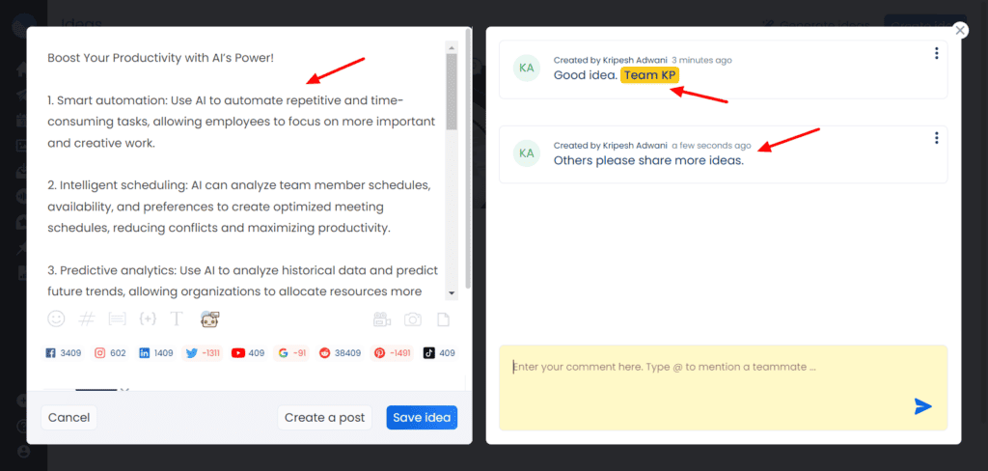Open options menu for "Good idea" comment

click(936, 53)
